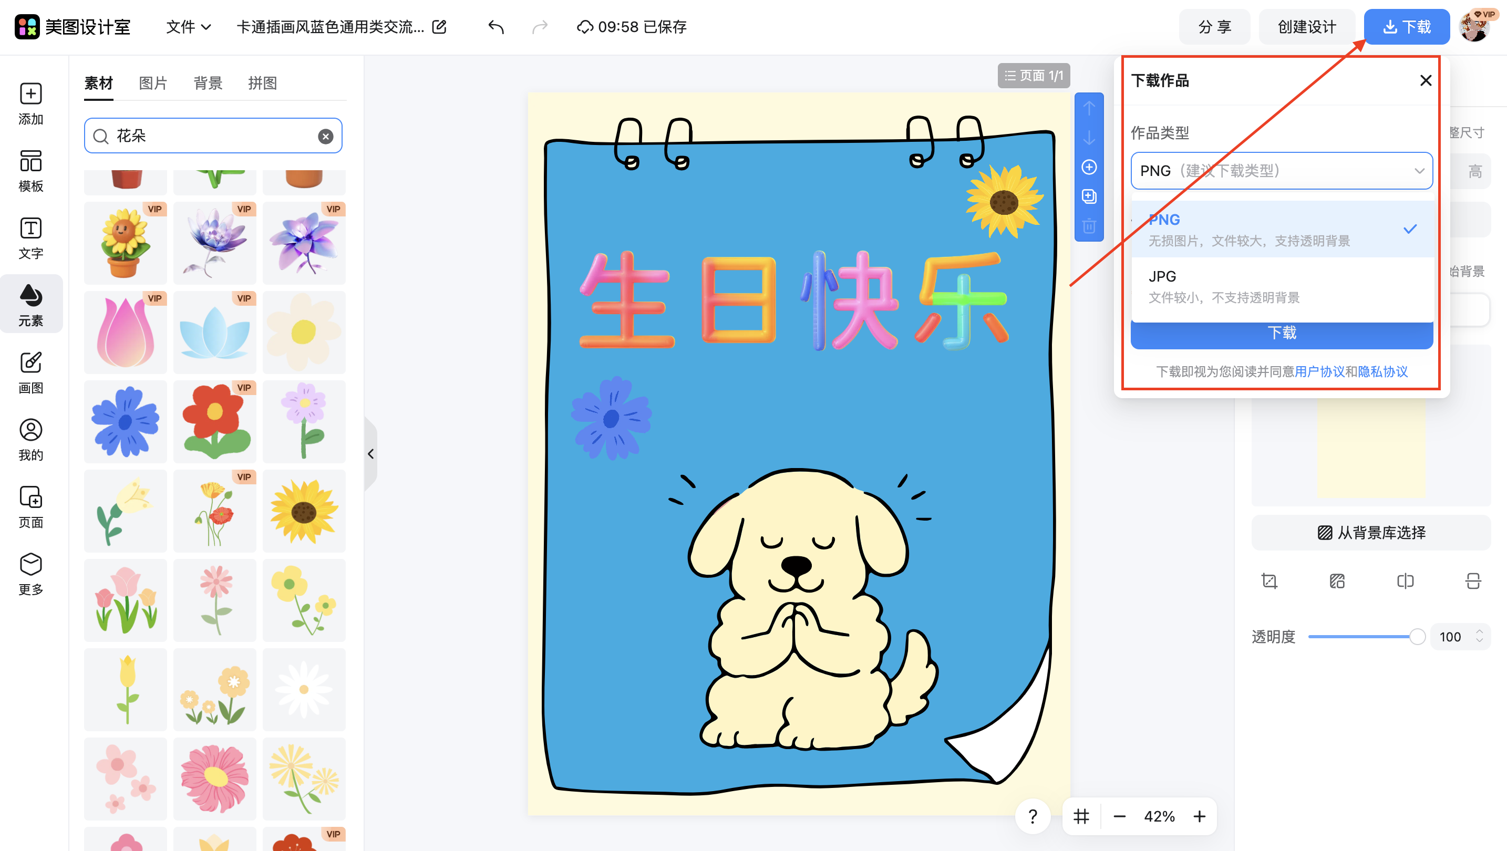Click the crop background icon

[x=1269, y=581]
